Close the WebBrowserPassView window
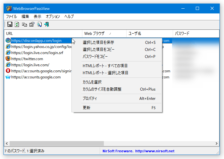Viewport: 224px width, 159px height. point(212,8)
